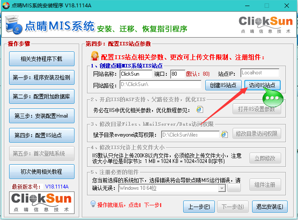Click the small blank button beside system dropdown

click(234, 188)
